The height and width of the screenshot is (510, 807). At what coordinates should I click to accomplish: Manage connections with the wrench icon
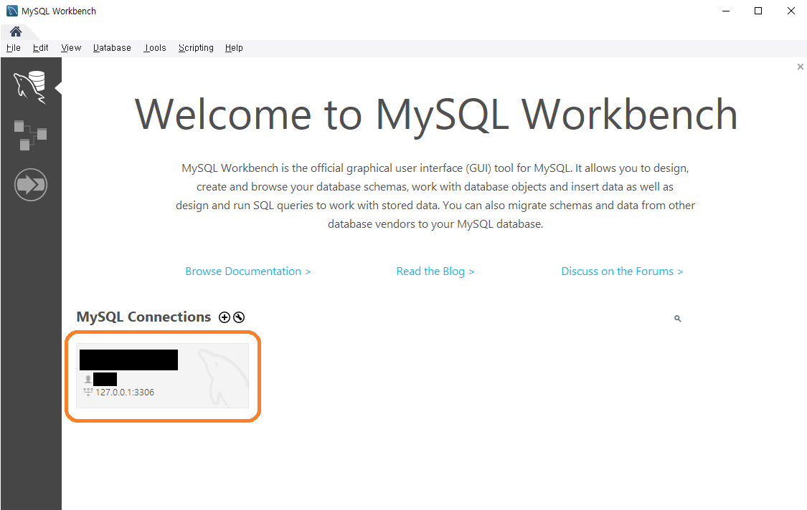pyautogui.click(x=239, y=317)
